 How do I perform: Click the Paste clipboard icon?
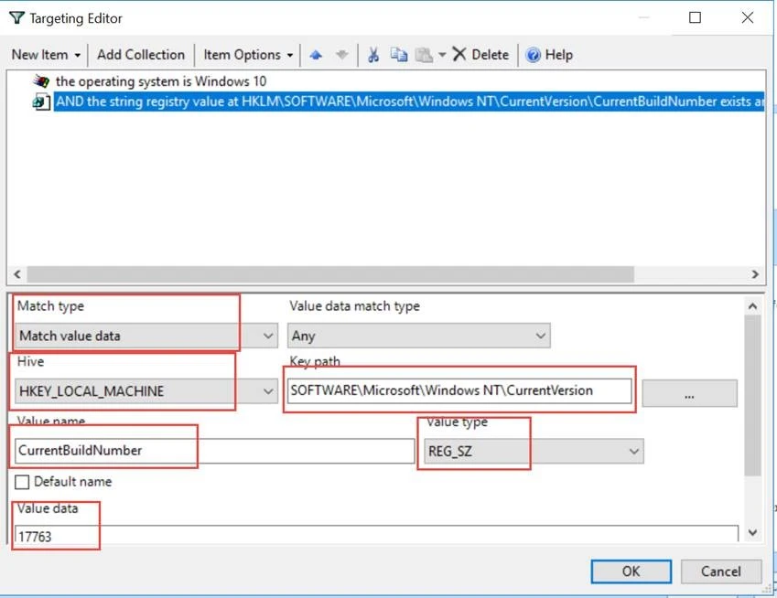[424, 55]
